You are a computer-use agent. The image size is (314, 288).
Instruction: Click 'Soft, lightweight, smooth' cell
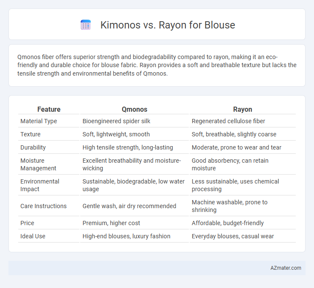pos(116,134)
